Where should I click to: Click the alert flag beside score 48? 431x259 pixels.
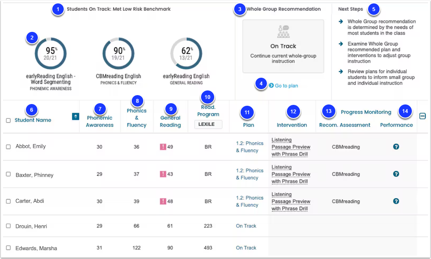tap(163, 201)
